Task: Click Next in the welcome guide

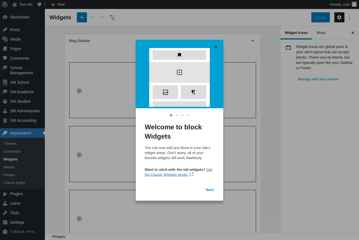Action: [x=210, y=190]
